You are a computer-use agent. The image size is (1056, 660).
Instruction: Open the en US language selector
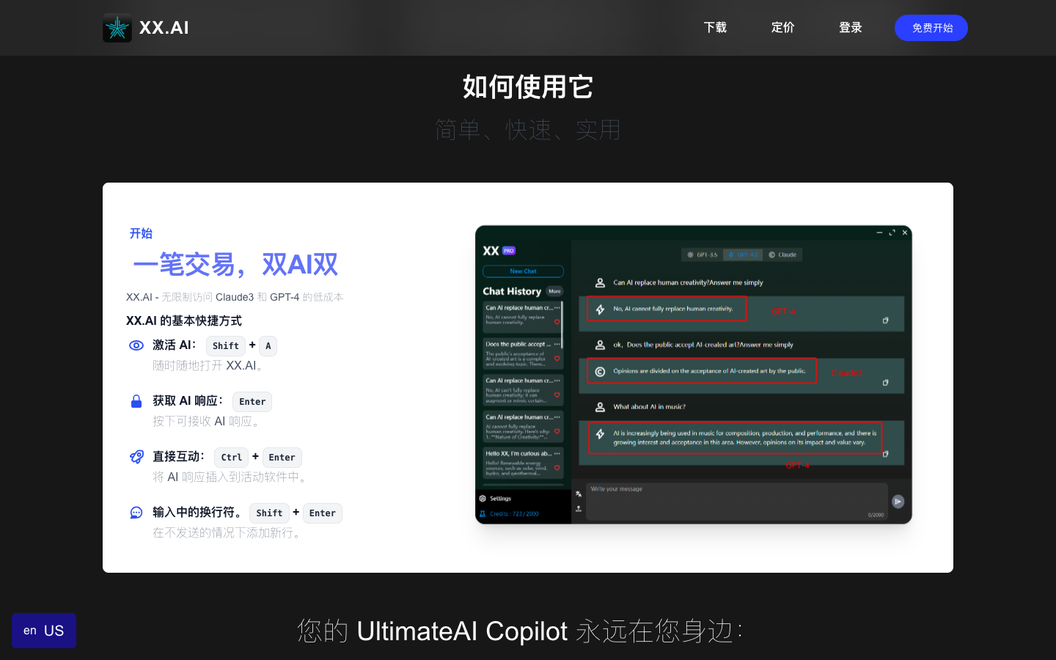[44, 631]
